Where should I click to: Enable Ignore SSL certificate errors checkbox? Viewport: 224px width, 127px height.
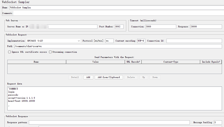click(10, 52)
